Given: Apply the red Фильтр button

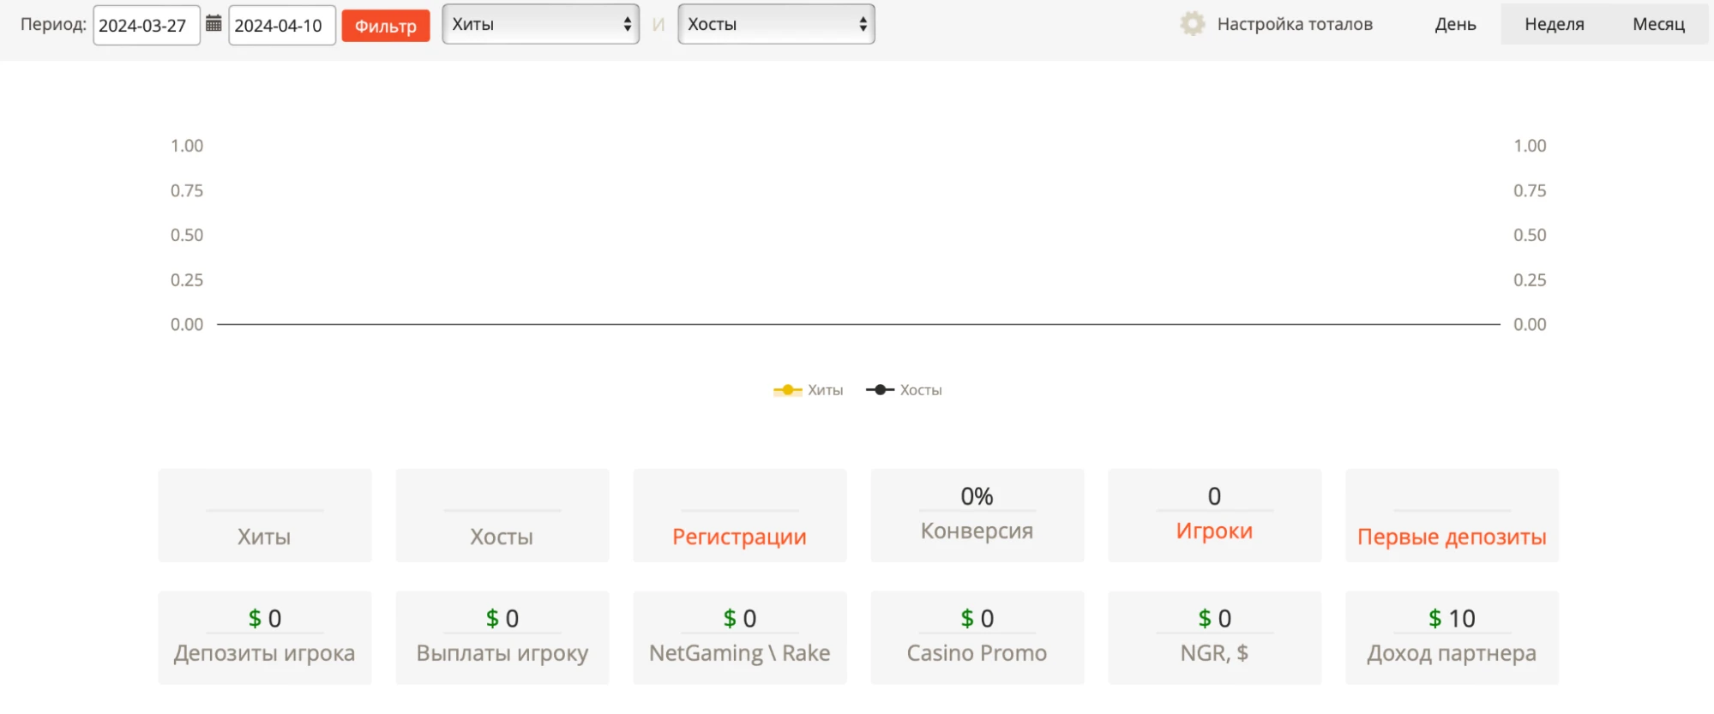Looking at the screenshot, I should pos(386,26).
